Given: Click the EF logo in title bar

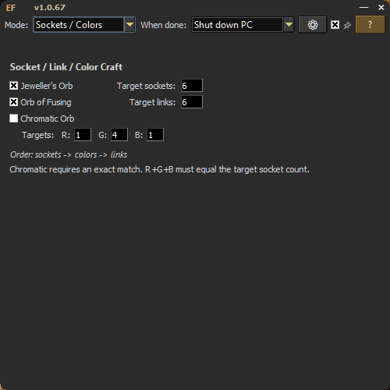Looking at the screenshot, I should pos(11,8).
